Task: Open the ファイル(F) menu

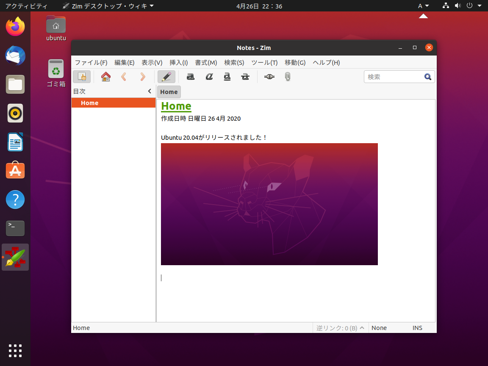Action: [x=91, y=63]
